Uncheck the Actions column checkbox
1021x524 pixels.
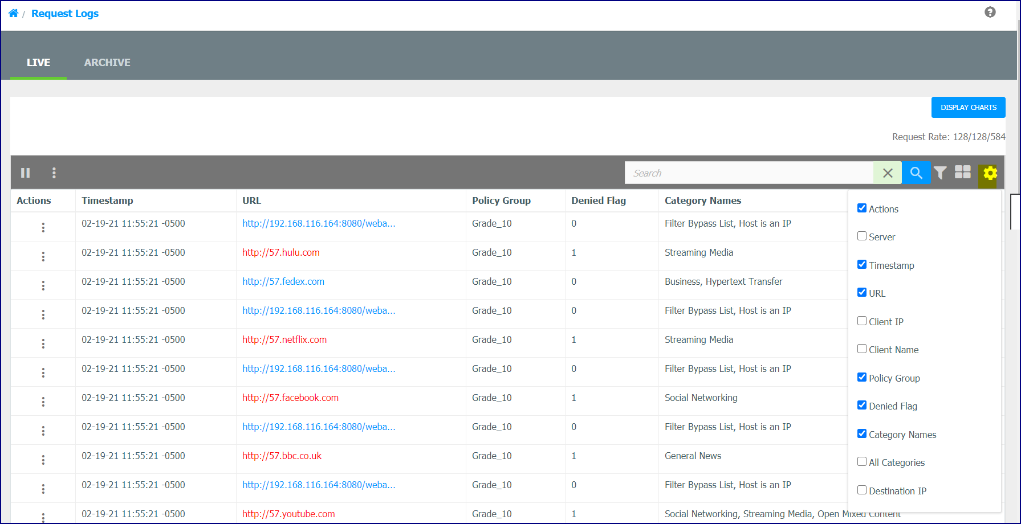(862, 208)
